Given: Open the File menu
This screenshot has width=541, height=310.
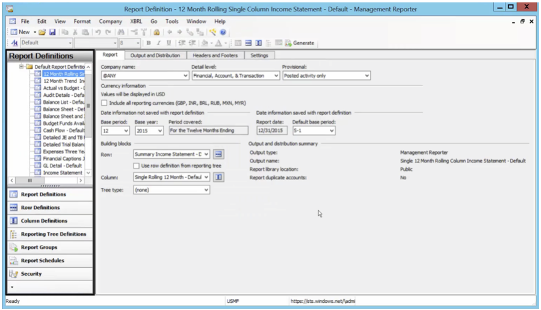Looking at the screenshot, I should click(25, 22).
